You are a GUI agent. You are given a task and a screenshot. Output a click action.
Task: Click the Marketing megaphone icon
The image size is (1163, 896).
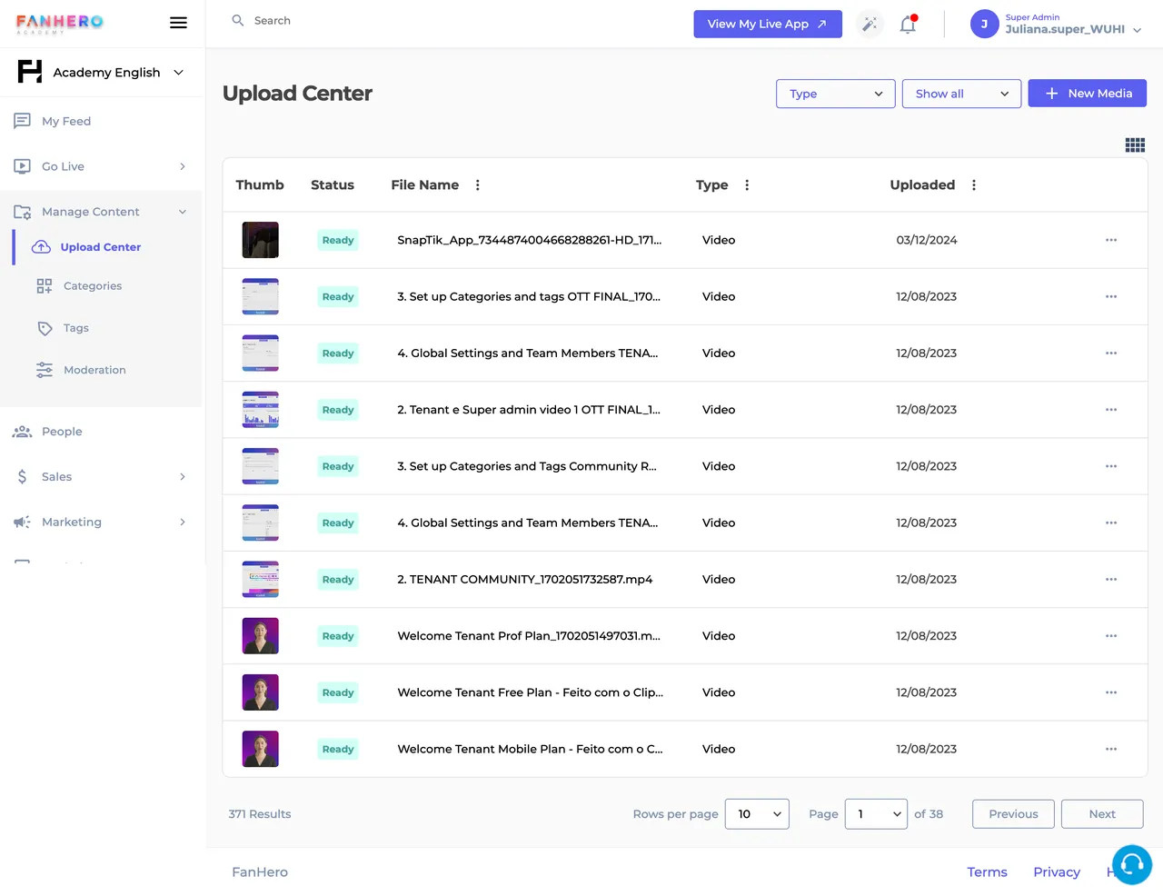tap(23, 522)
